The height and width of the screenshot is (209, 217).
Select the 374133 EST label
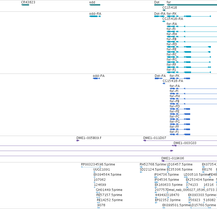[192, 185]
